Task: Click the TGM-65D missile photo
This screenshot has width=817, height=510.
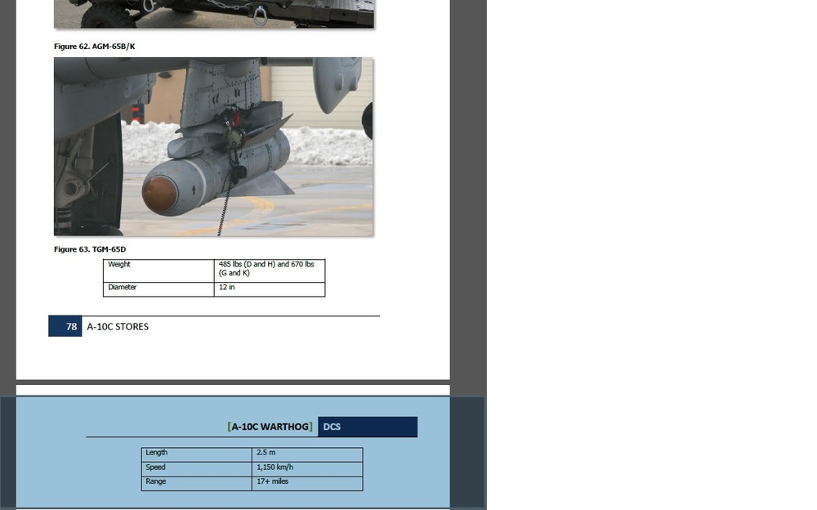Action: click(212, 145)
